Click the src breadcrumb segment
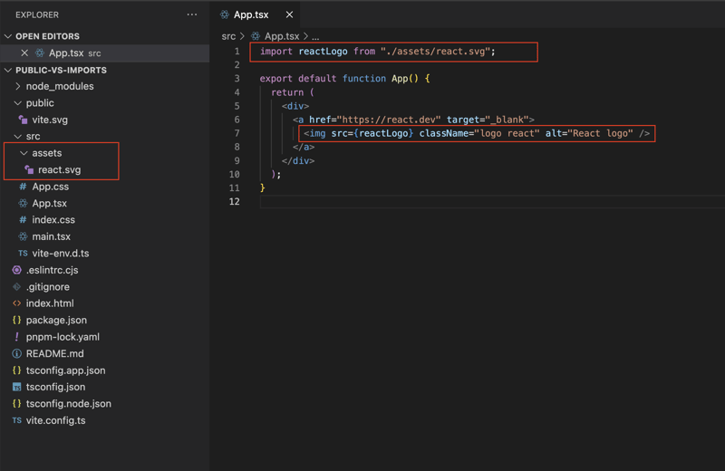725x471 pixels. point(228,36)
